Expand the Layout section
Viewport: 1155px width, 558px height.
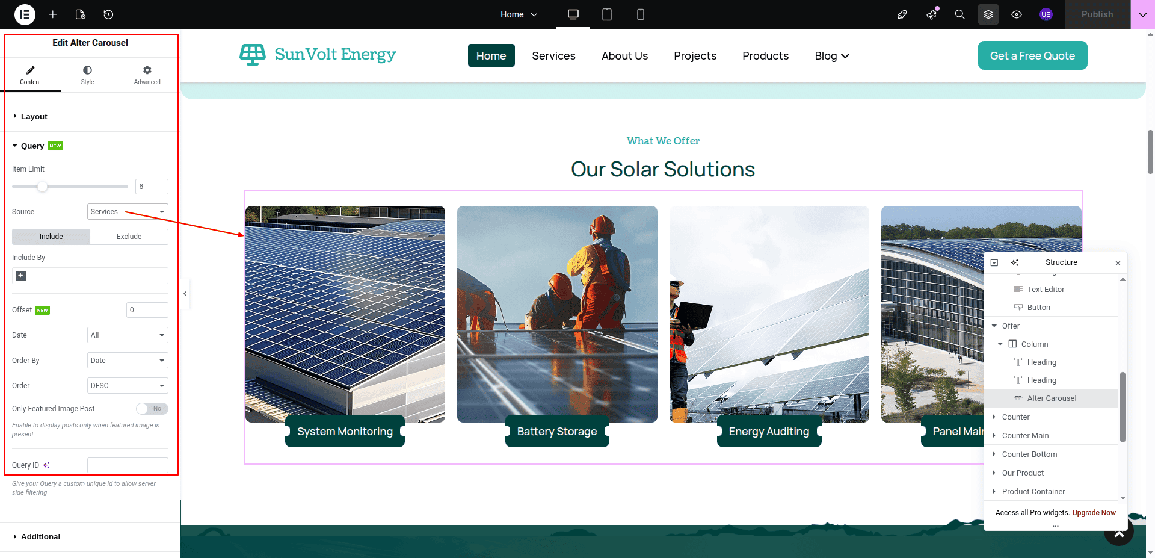tap(34, 117)
